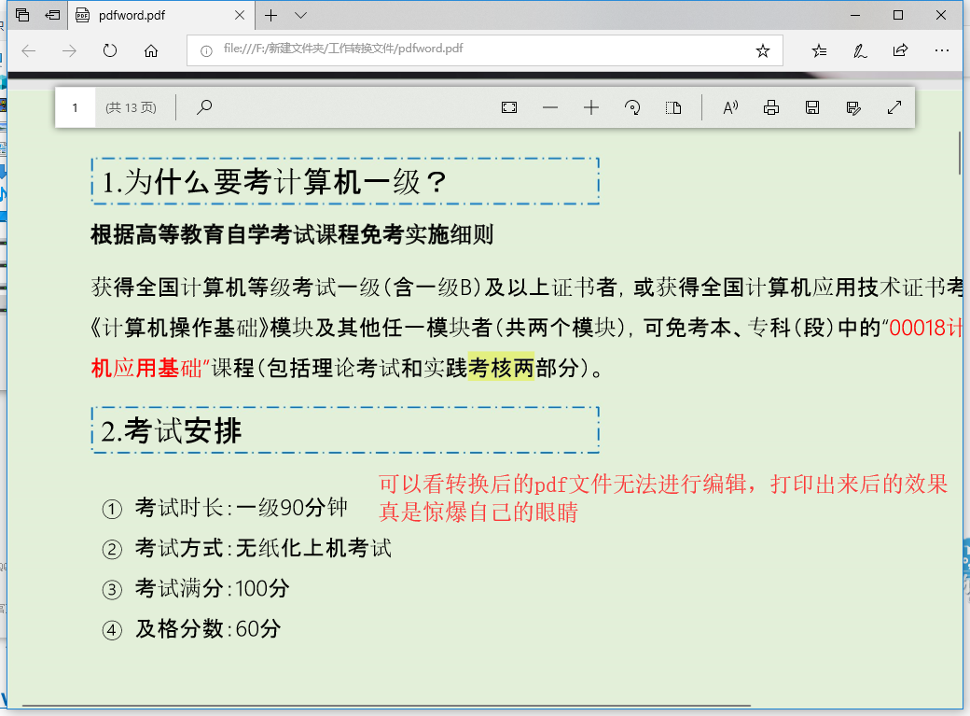The width and height of the screenshot is (970, 716).
Task: Minimize the browser window
Action: 855,16
